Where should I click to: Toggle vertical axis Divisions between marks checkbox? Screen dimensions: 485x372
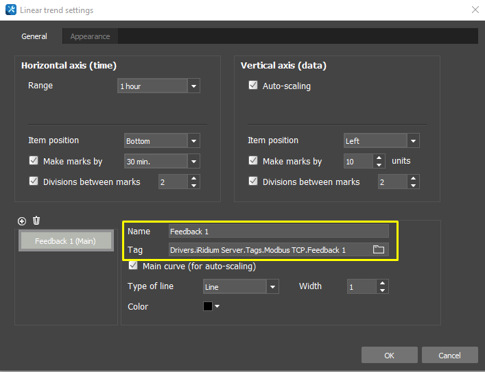253,182
